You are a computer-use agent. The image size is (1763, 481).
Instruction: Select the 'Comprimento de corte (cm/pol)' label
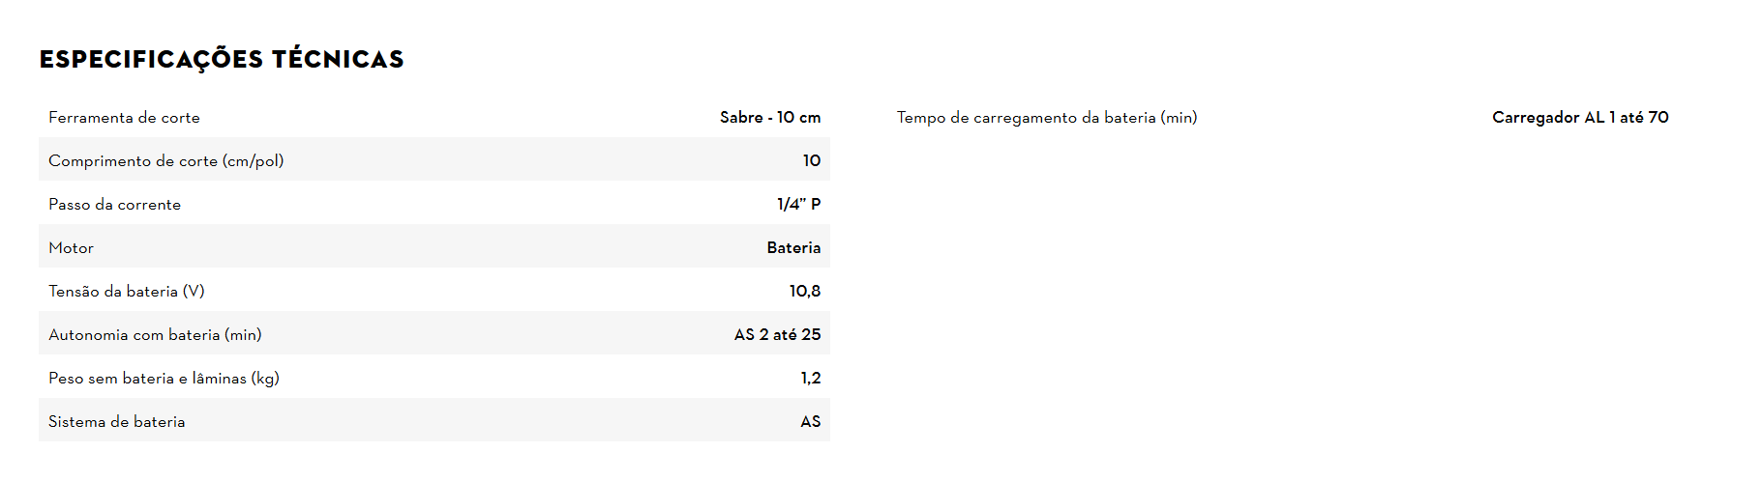tap(165, 161)
